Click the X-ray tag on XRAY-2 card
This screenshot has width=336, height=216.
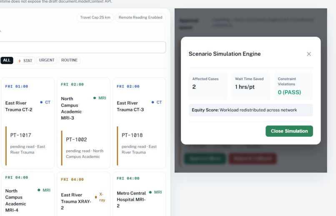click(x=100, y=197)
